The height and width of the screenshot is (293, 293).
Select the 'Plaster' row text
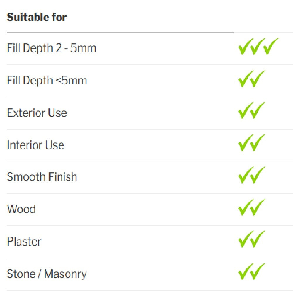[x=24, y=241]
